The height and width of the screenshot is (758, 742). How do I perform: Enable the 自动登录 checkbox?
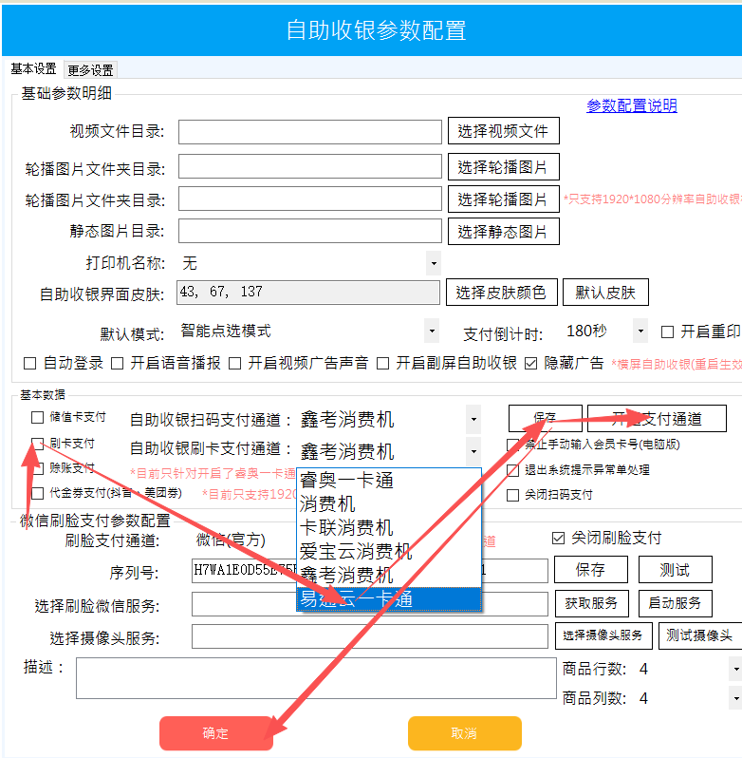[x=29, y=363]
